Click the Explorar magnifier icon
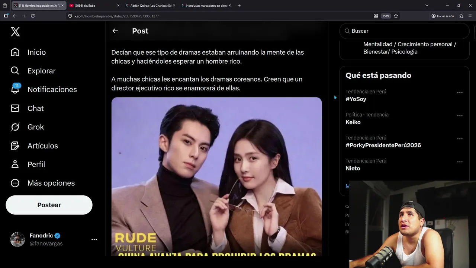 coord(15,71)
